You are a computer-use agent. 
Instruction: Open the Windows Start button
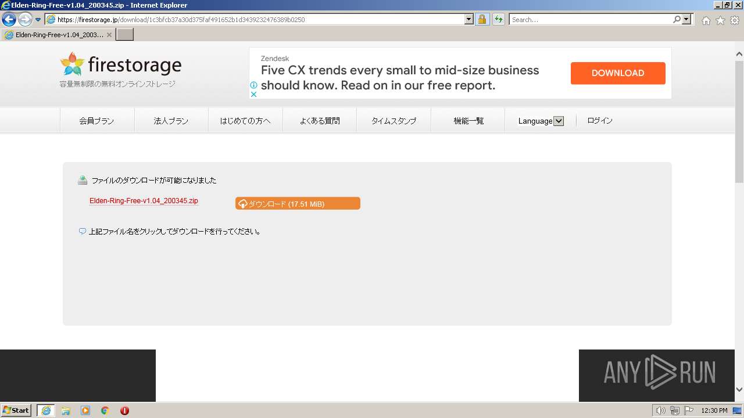click(16, 410)
